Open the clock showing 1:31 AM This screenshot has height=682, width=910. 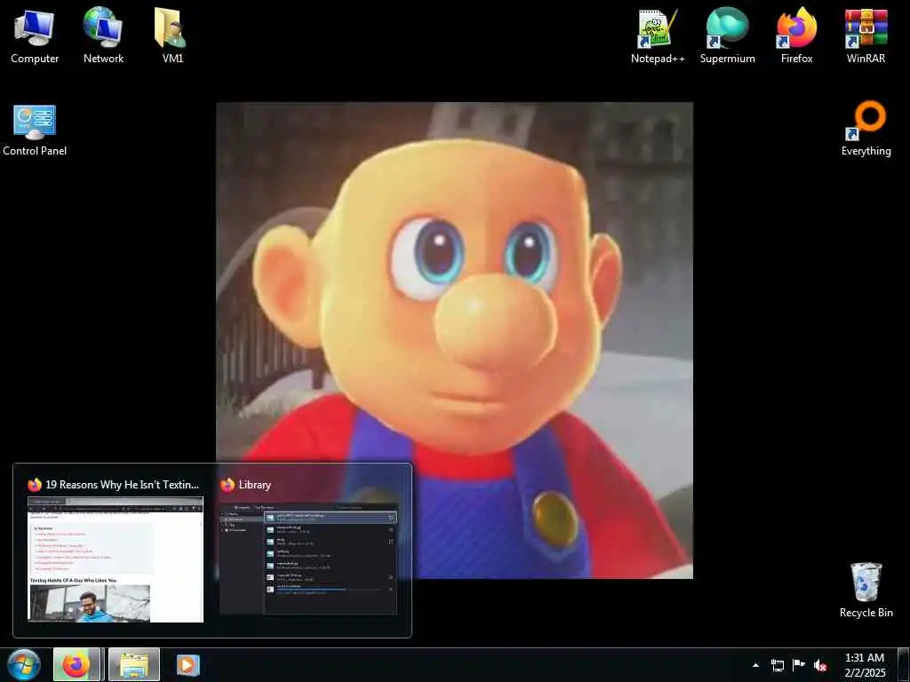(864, 665)
